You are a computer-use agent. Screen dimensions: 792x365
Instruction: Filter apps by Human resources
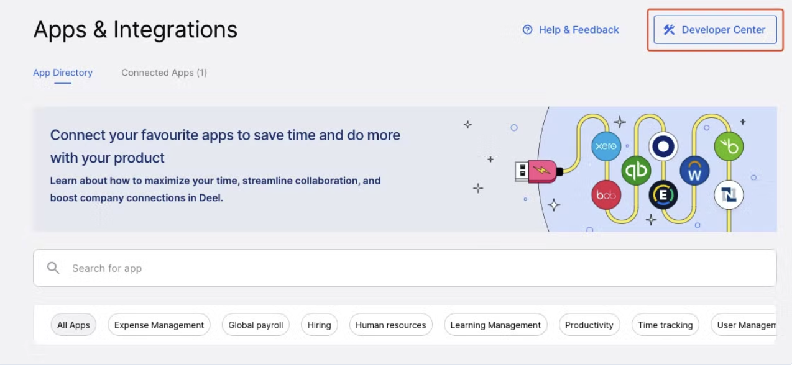point(390,325)
